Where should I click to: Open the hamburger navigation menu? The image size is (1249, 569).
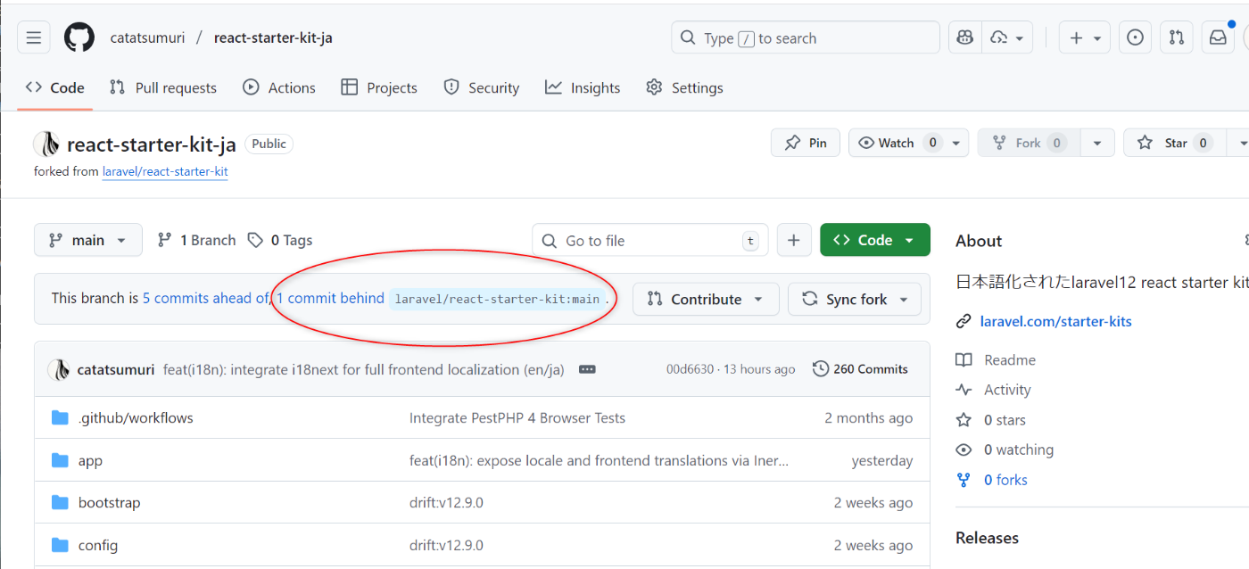click(33, 37)
